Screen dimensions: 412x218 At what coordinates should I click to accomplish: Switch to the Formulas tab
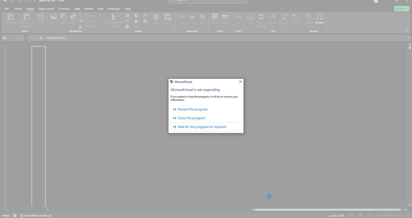64,9
